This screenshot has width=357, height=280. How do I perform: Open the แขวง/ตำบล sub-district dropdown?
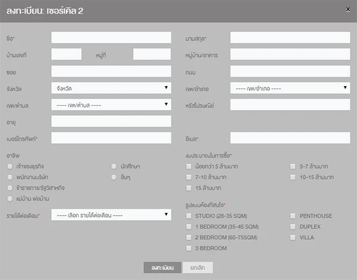pyautogui.click(x=111, y=105)
